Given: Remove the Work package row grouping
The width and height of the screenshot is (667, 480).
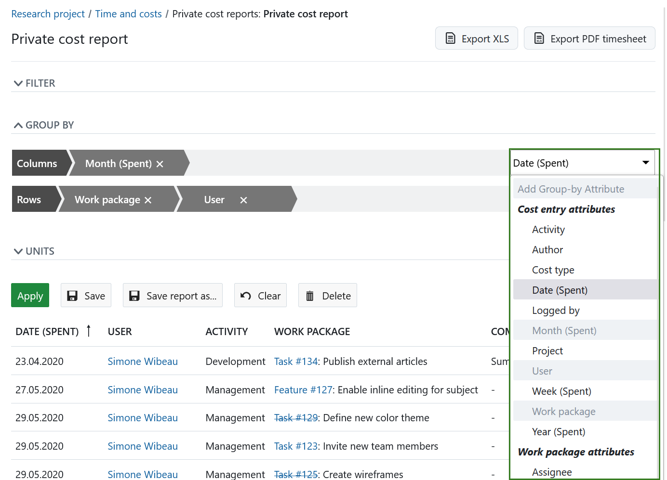Looking at the screenshot, I should coord(148,200).
